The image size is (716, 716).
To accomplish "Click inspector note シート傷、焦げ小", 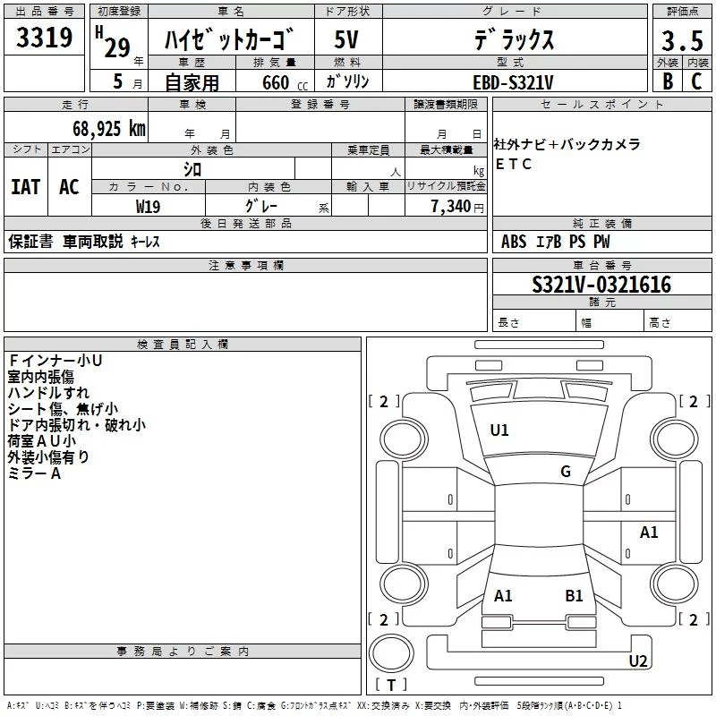I will [x=63, y=409].
